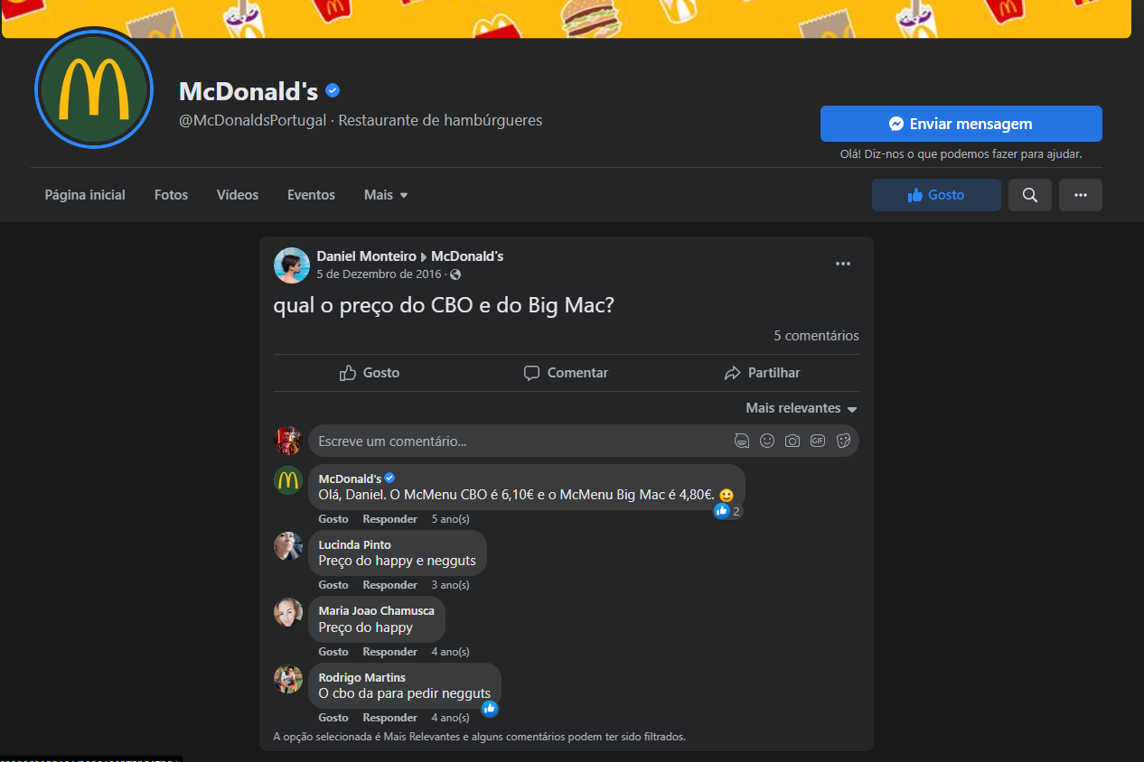Open the Eventos tab
1144x762 pixels.
point(311,195)
